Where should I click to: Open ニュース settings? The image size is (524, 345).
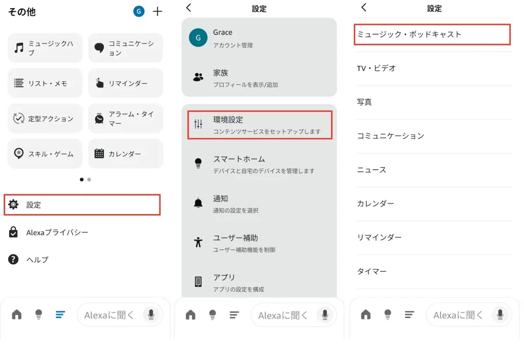tap(434, 170)
